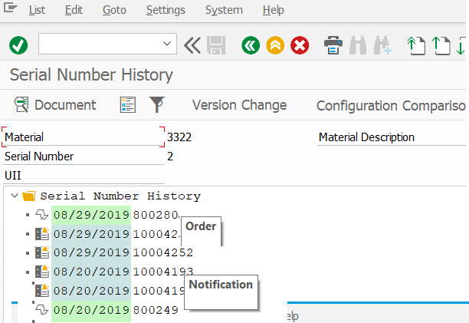Click the Print icon
This screenshot has width=469, height=323.
[x=333, y=45]
